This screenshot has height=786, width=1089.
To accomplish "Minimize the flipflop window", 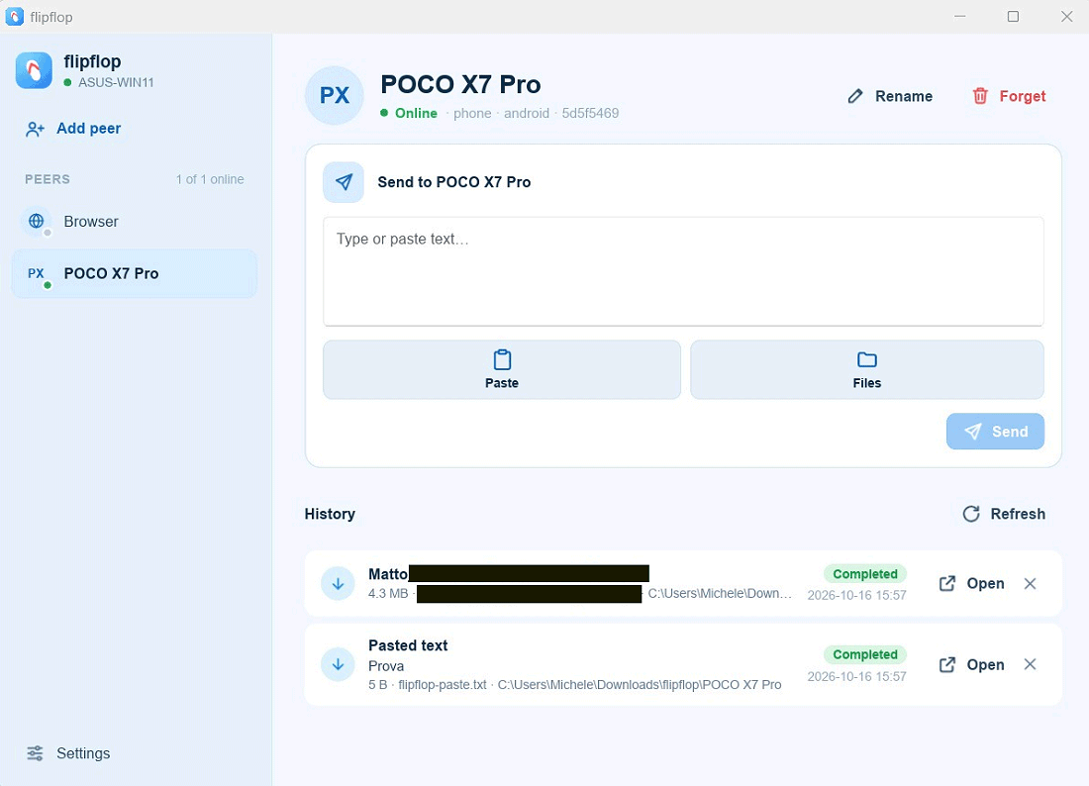I will (x=960, y=17).
